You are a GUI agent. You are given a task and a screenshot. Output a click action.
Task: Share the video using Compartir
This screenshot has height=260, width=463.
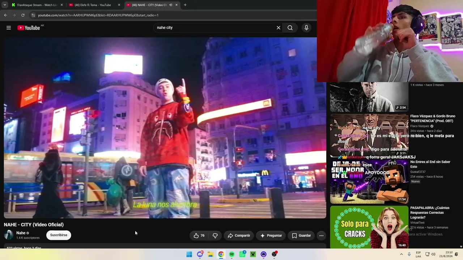pos(239,235)
